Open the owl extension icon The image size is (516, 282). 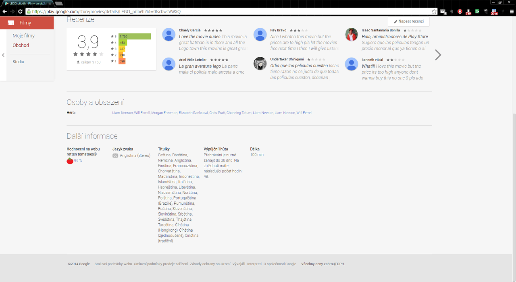tap(486, 12)
